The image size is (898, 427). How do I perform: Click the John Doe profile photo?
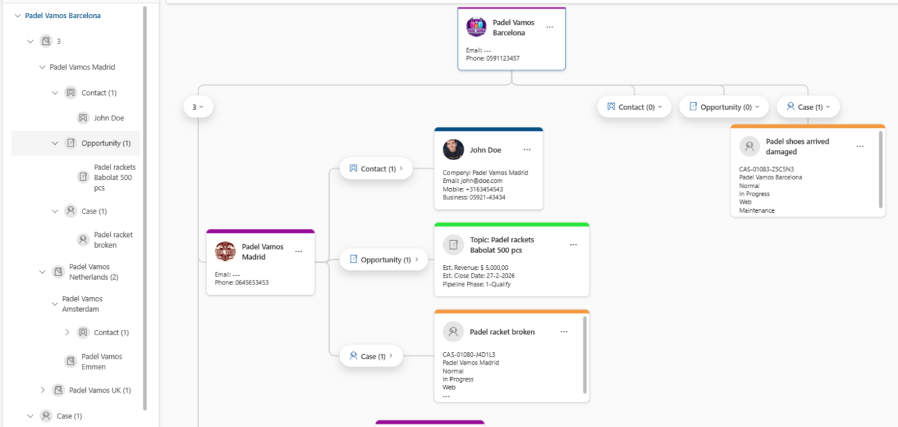tap(453, 150)
